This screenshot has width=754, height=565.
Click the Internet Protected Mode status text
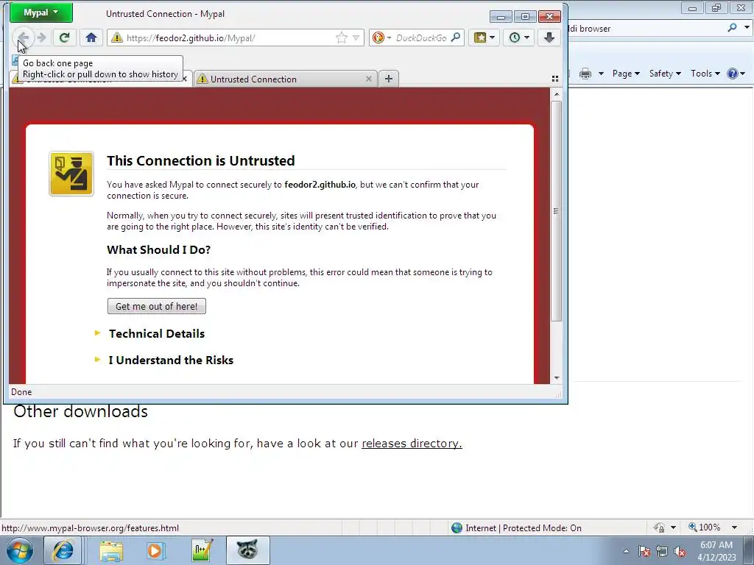pyautogui.click(x=524, y=528)
